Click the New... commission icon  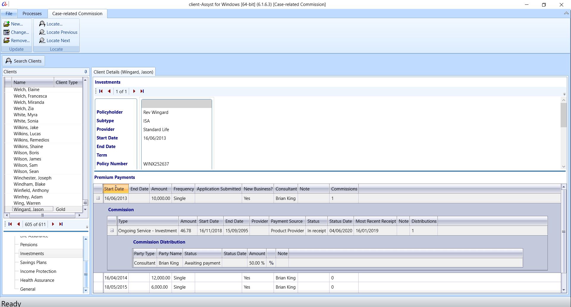coord(7,24)
